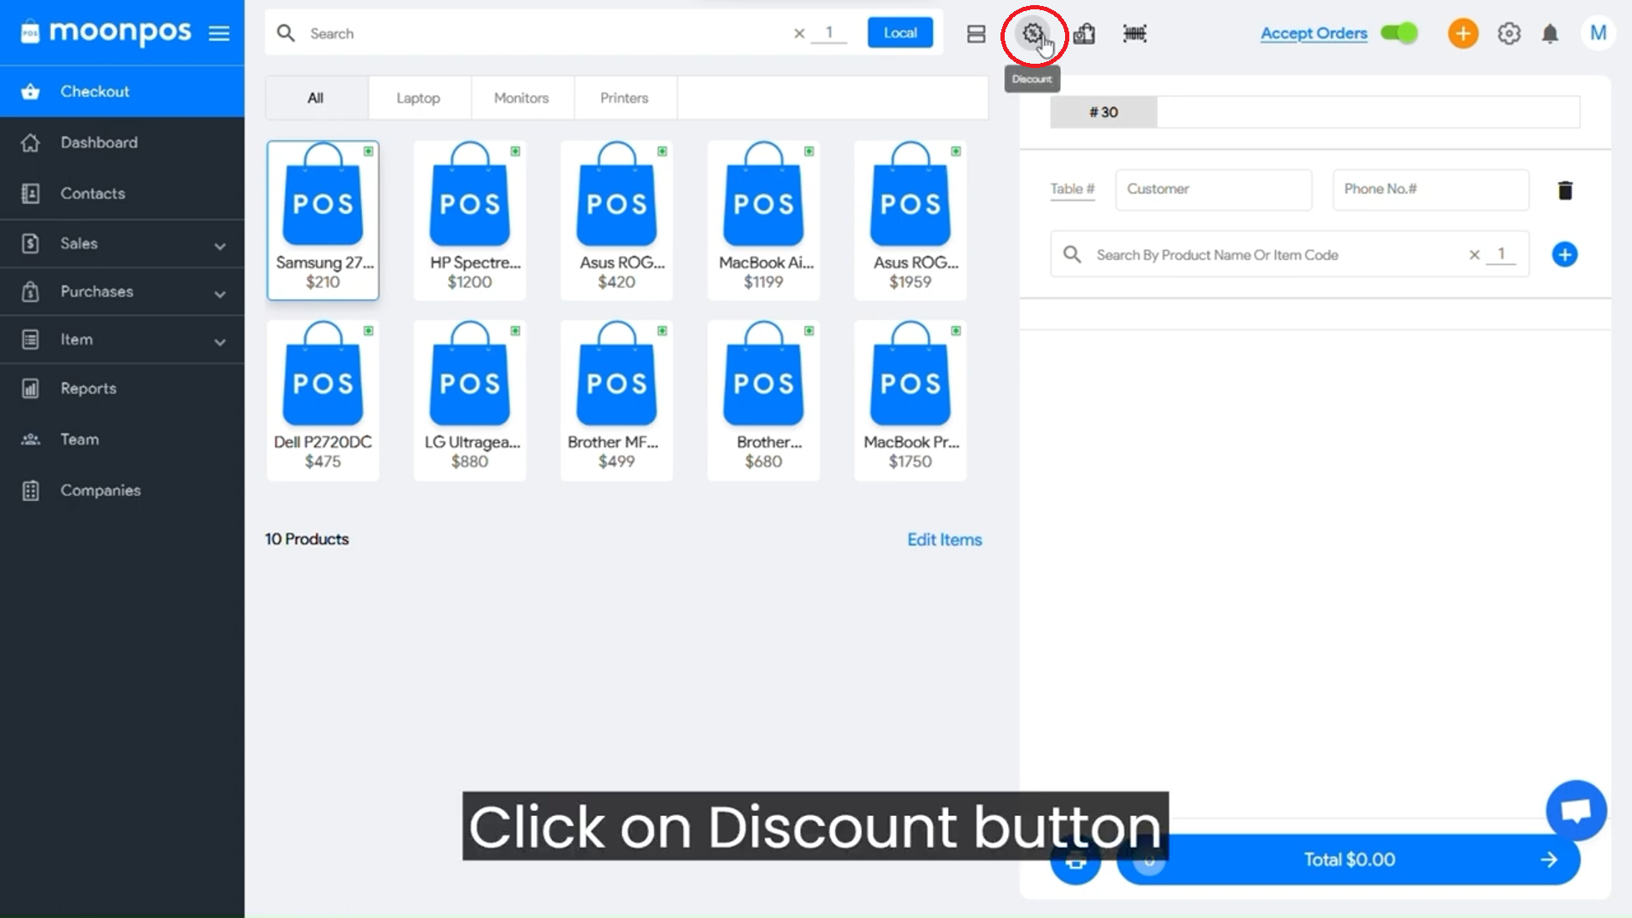Click the top search quantity field
The height and width of the screenshot is (918, 1632).
[x=829, y=33]
